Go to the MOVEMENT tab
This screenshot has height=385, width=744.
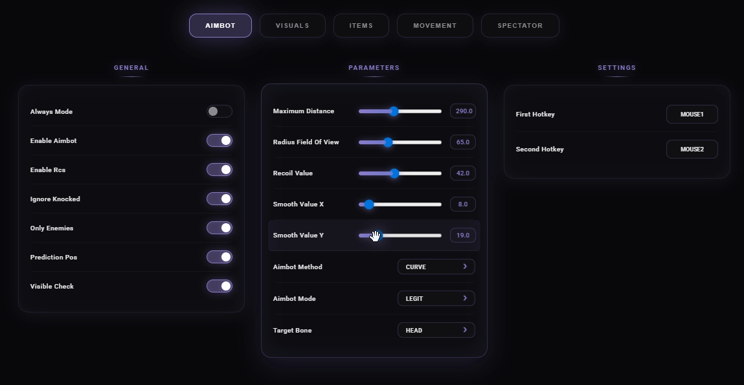click(434, 25)
